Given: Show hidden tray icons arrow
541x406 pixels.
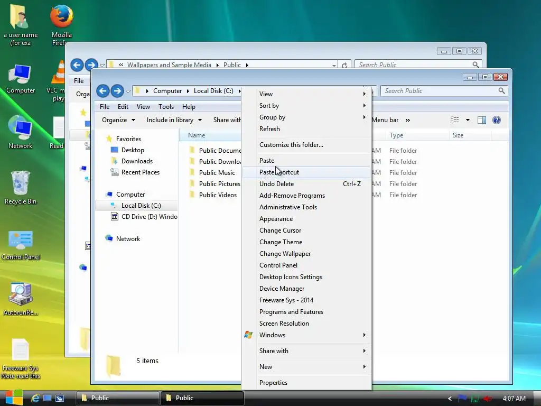Looking at the screenshot, I should [450, 398].
